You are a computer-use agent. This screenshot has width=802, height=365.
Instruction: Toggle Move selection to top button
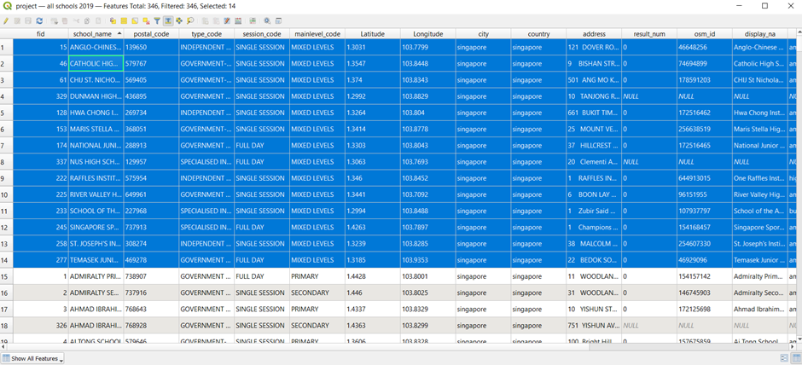tap(168, 20)
